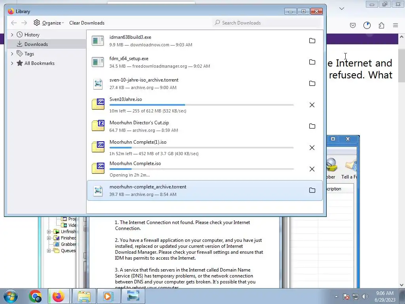405x304 pixels.
Task: Select the moorhuhn-complete_archive.torrent row
Action: tap(205, 190)
